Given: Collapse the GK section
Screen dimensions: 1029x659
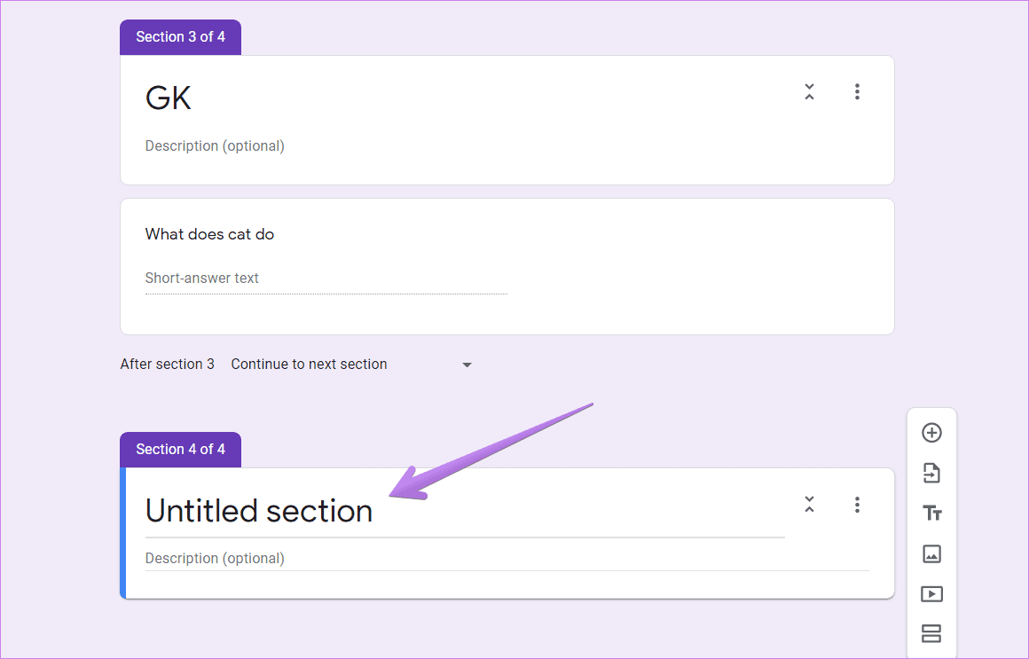Looking at the screenshot, I should pyautogui.click(x=809, y=92).
